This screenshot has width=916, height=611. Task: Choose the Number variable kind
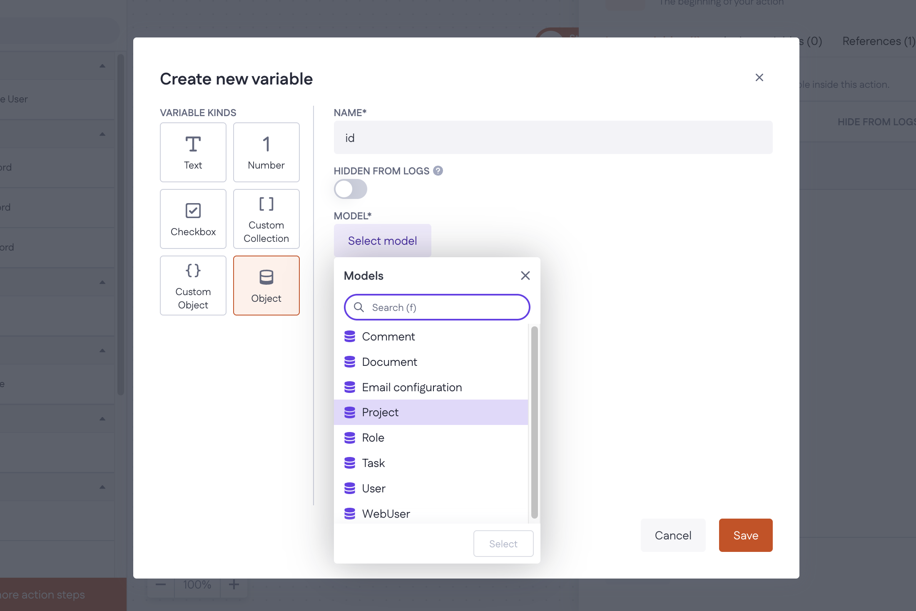266,152
